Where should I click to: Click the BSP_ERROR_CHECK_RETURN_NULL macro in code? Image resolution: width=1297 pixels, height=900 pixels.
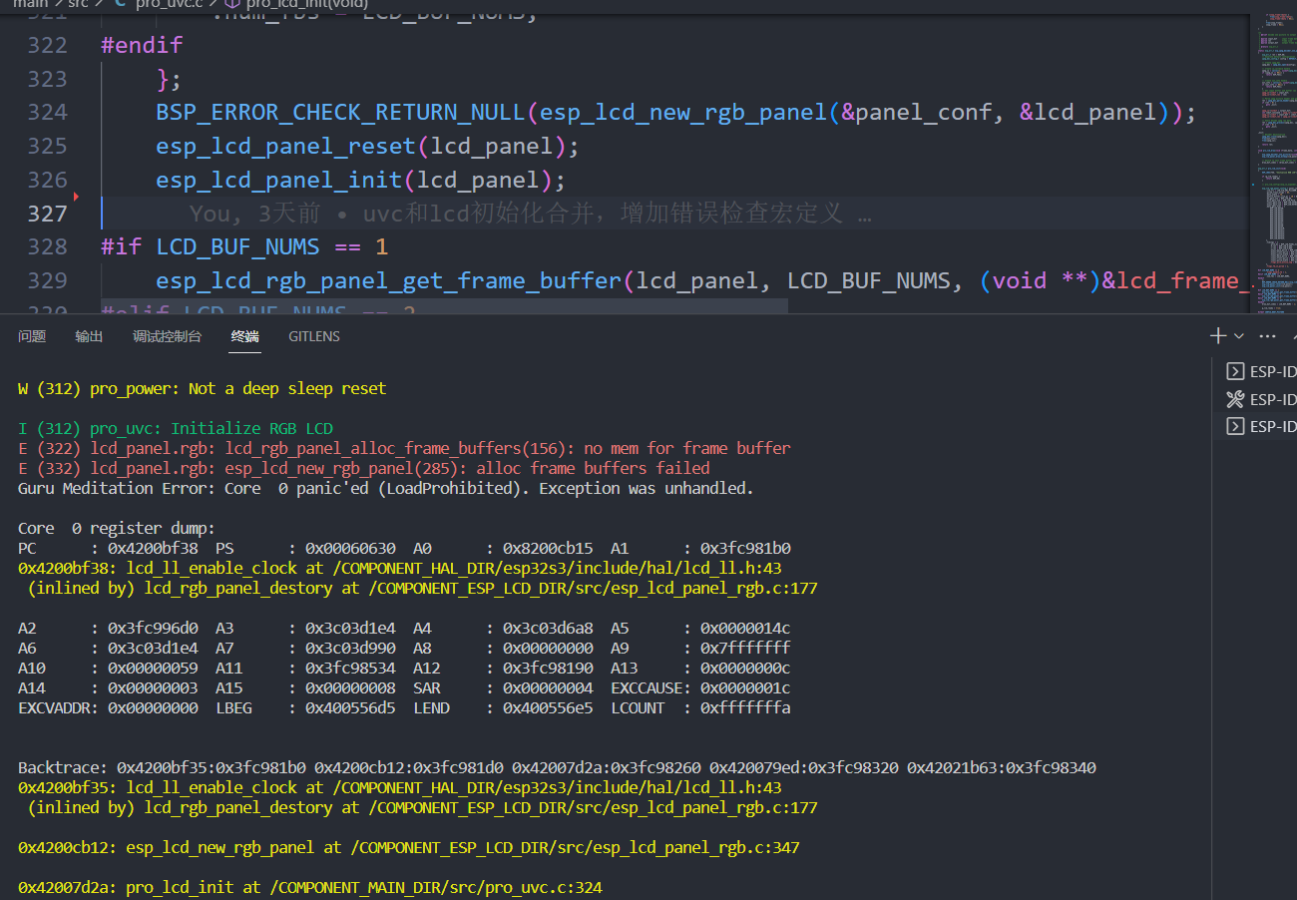point(340,112)
